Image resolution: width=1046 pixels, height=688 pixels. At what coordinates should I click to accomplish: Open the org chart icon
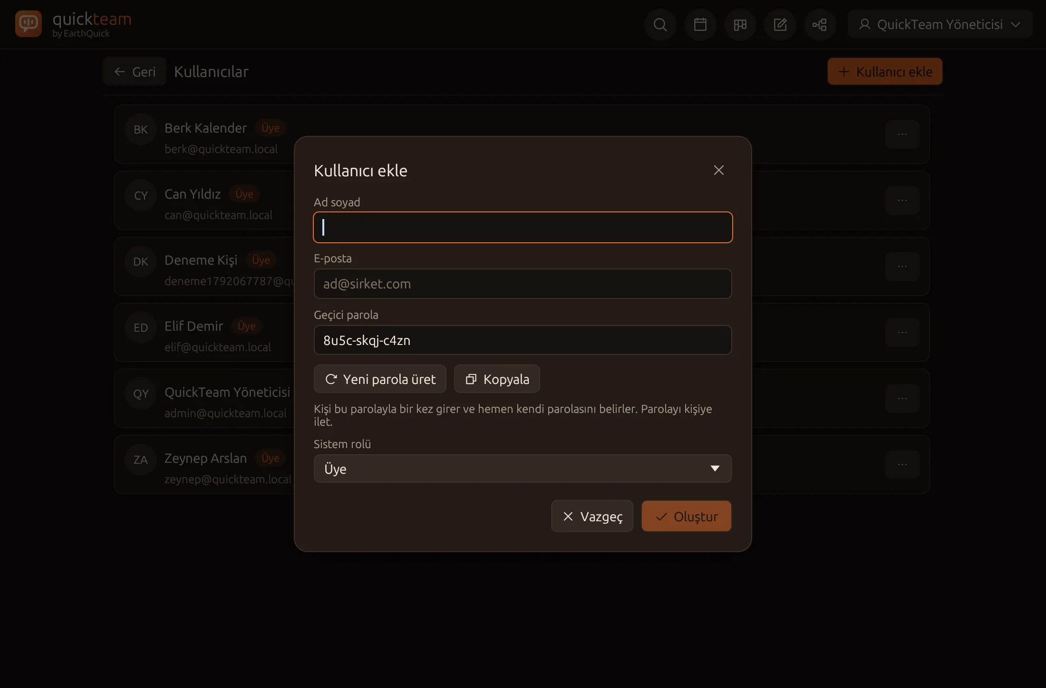820,24
